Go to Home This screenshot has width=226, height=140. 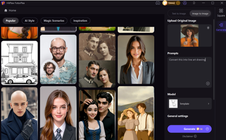click(10, 10)
